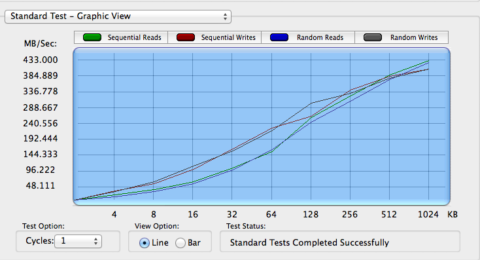480x260 pixels.
Task: Click the 16 transfer size label
Action: pos(193,214)
